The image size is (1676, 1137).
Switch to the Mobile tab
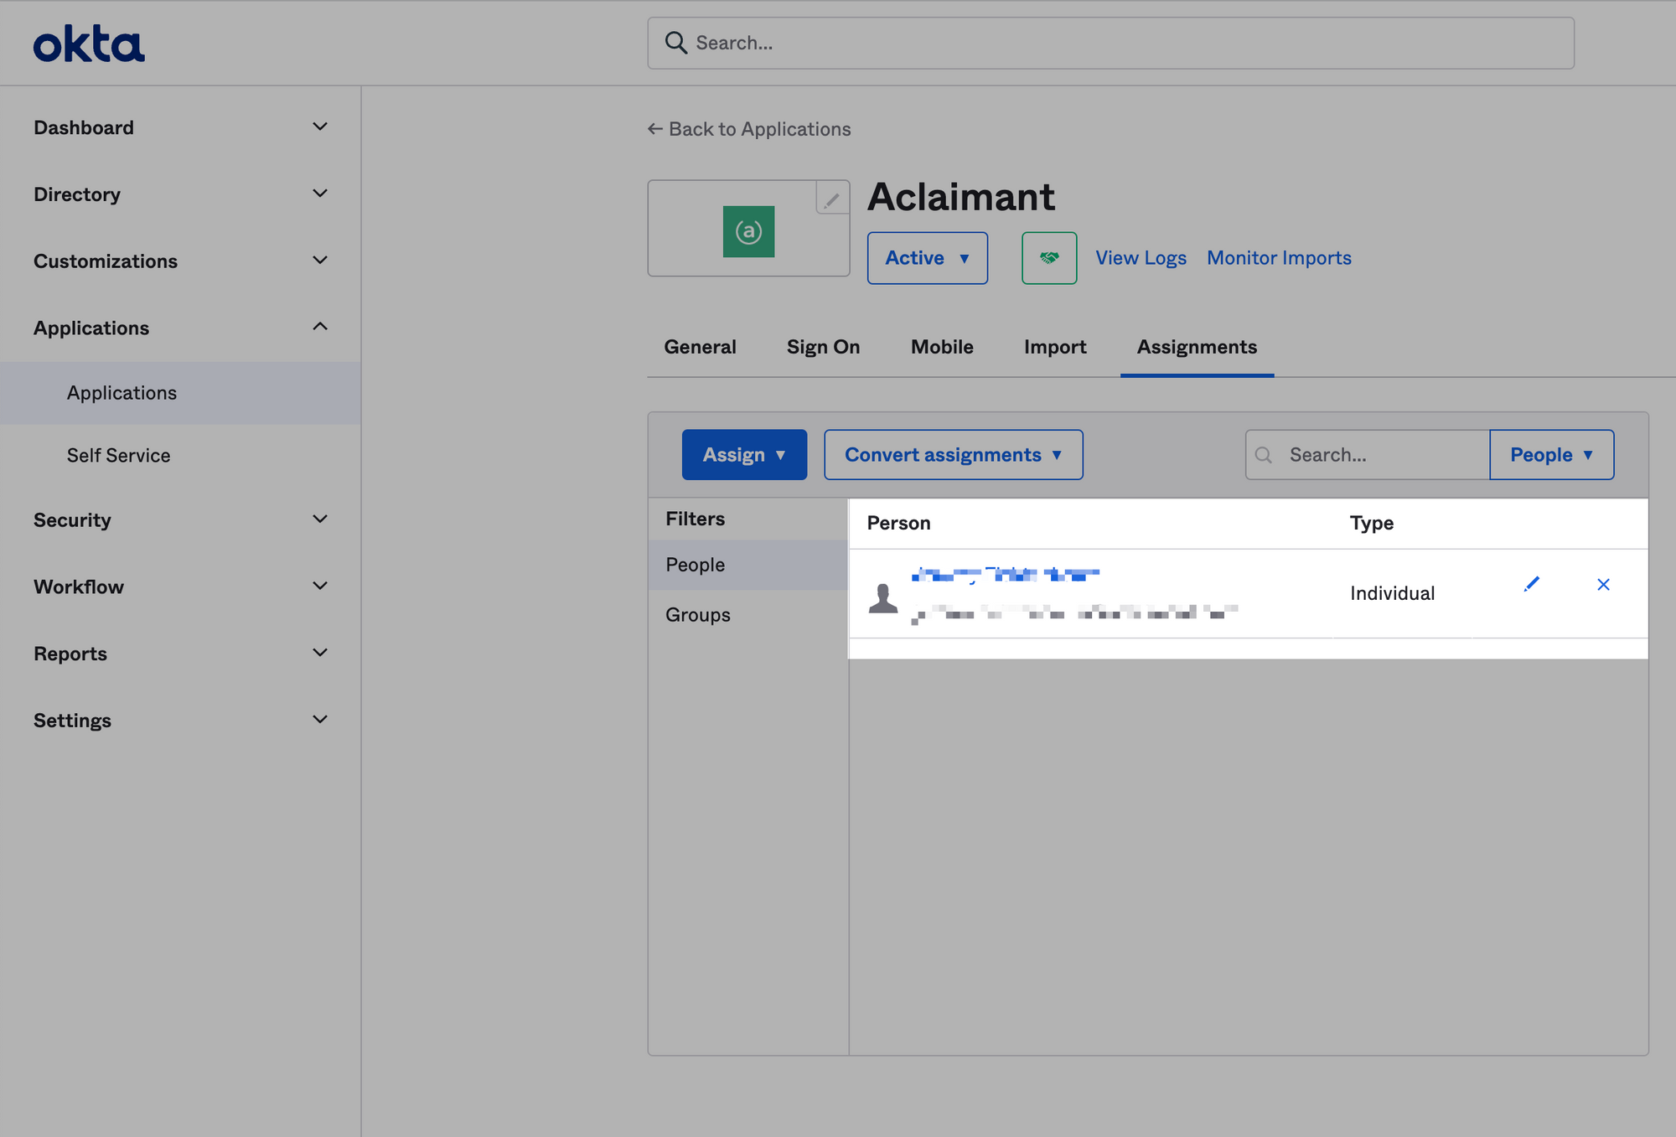tap(942, 347)
